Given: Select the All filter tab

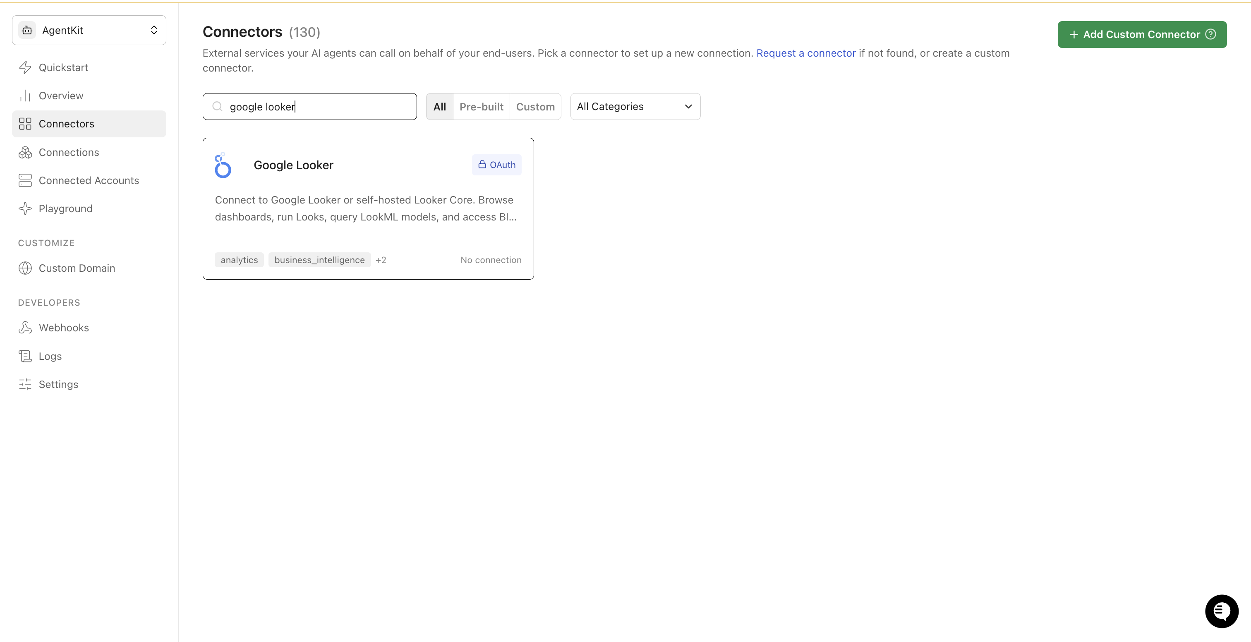Looking at the screenshot, I should tap(439, 106).
